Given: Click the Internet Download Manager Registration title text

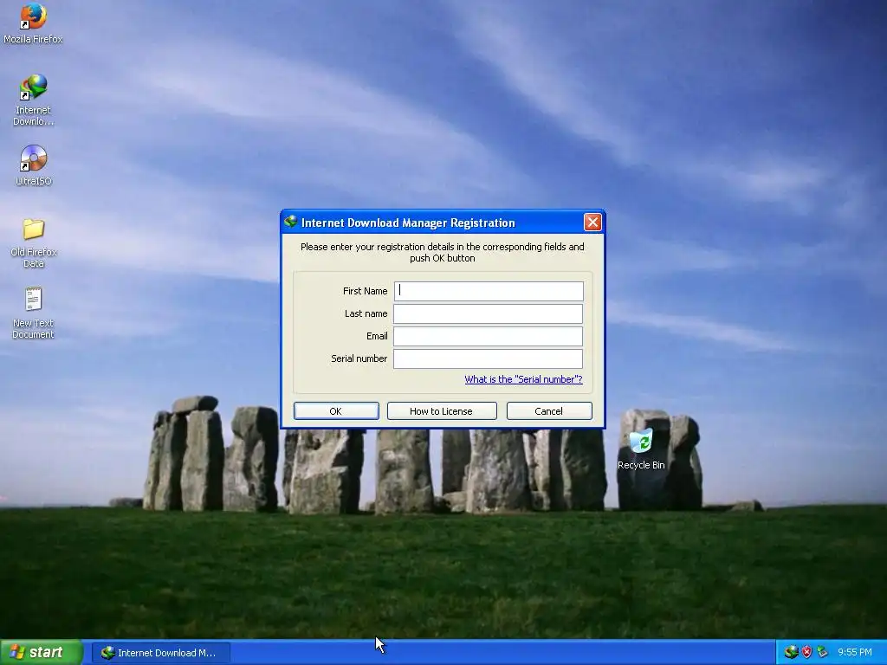Looking at the screenshot, I should pos(408,223).
